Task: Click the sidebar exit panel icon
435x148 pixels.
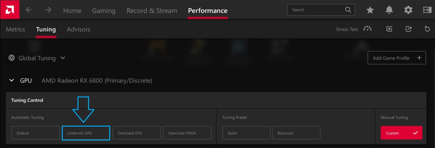Action: pyautogui.click(x=427, y=10)
